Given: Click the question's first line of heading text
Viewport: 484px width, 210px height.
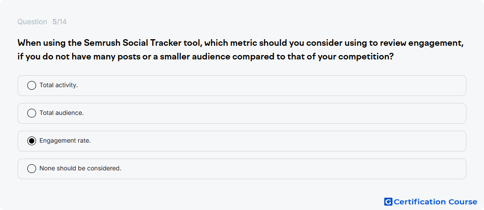Looking at the screenshot, I should pyautogui.click(x=240, y=43).
